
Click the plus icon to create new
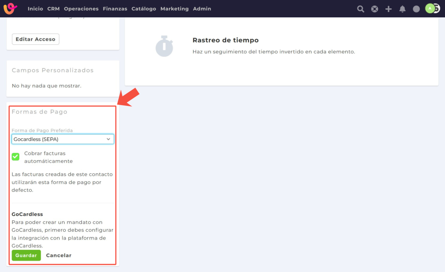[388, 9]
